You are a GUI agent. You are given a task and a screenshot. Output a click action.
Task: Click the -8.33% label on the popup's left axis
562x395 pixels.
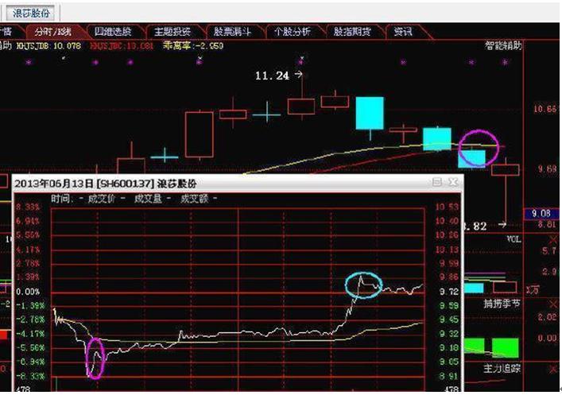point(30,377)
